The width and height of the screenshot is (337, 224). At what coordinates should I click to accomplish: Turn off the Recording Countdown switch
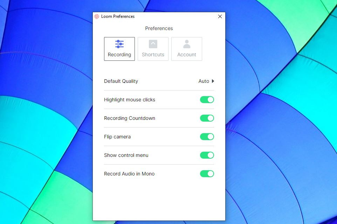(x=207, y=118)
